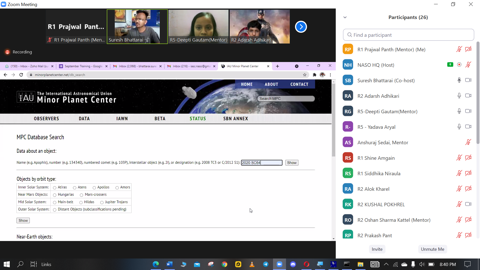Click the Unmute Me button

pos(432,249)
